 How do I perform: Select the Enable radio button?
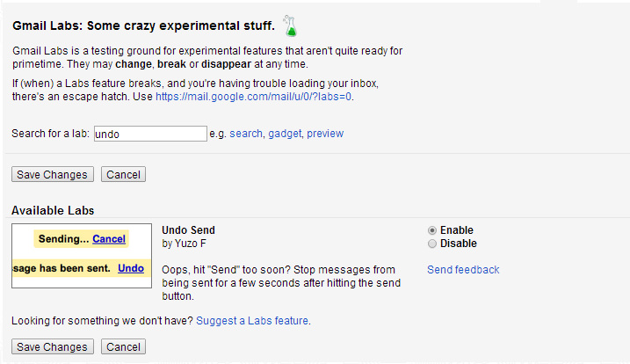pyautogui.click(x=432, y=230)
